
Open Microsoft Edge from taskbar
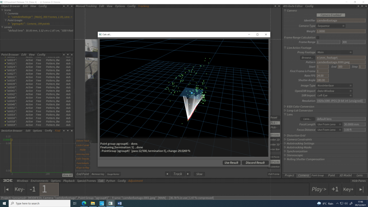(x=84, y=203)
